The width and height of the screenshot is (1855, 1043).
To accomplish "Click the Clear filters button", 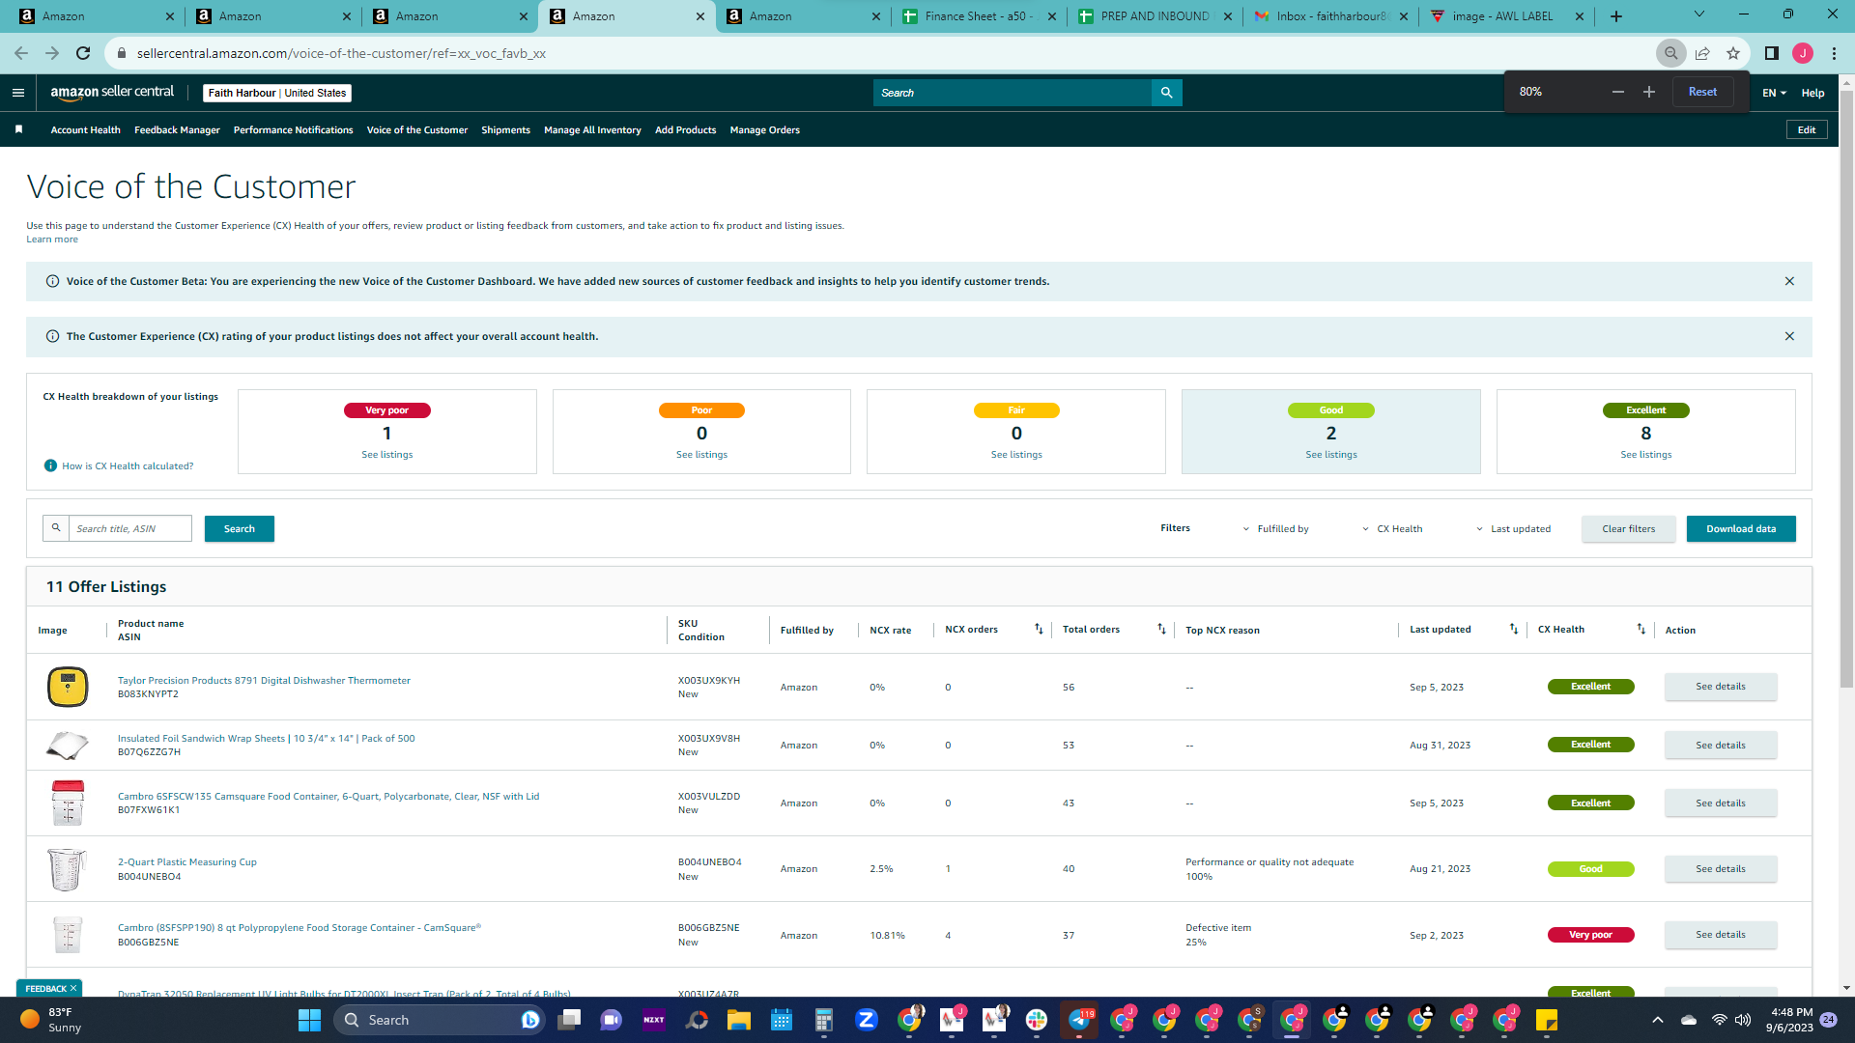I will pyautogui.click(x=1629, y=528).
